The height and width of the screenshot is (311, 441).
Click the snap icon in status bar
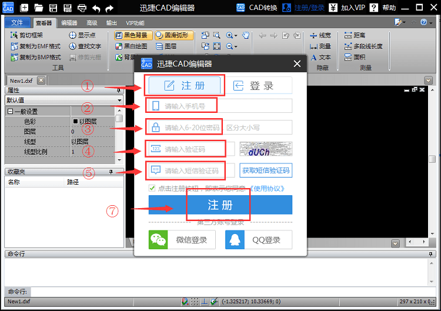[185, 302]
